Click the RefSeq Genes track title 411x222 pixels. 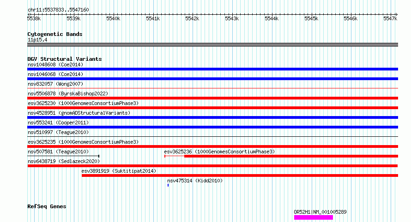tap(47, 206)
